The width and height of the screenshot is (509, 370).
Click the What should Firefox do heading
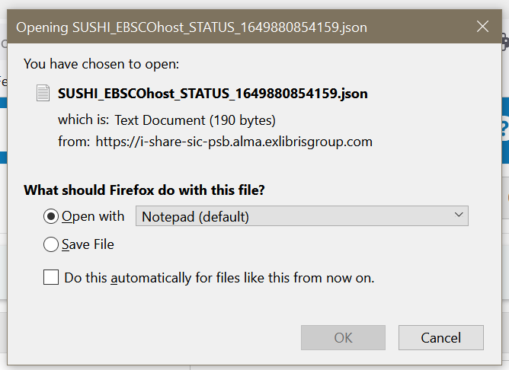[145, 190]
